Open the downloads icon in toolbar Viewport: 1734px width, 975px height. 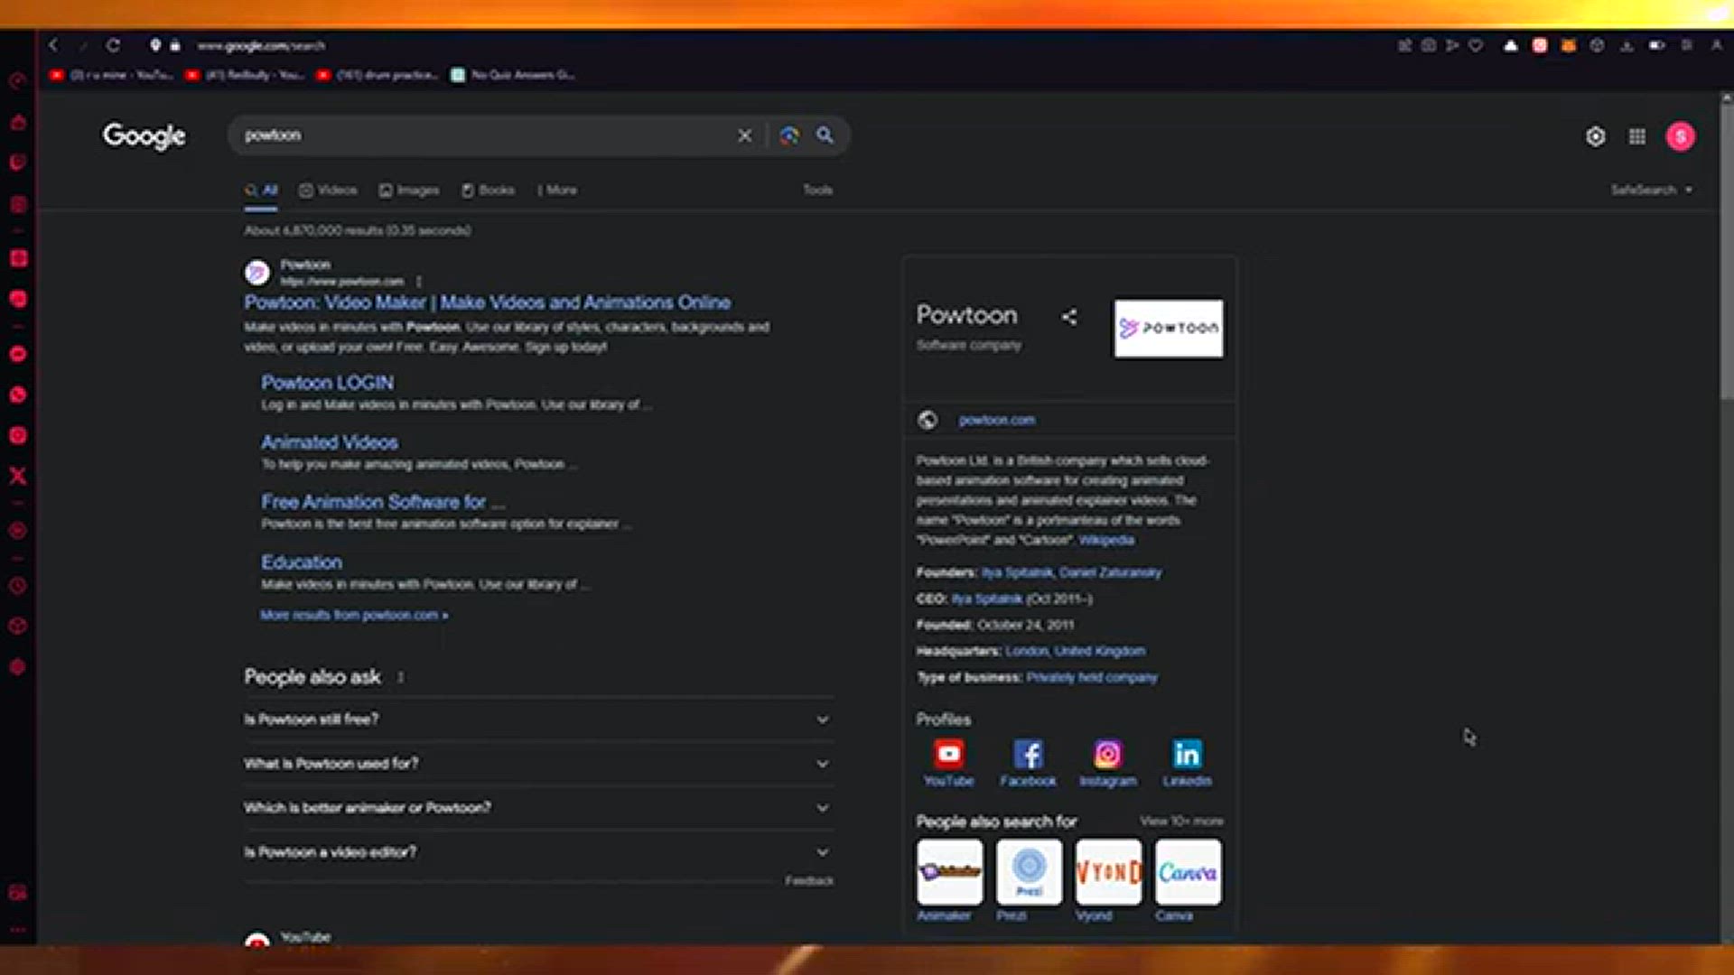coord(1627,45)
